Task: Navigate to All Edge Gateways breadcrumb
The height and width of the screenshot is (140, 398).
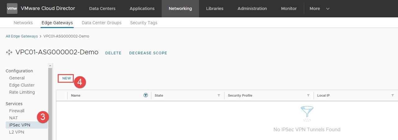Action: coord(22,36)
